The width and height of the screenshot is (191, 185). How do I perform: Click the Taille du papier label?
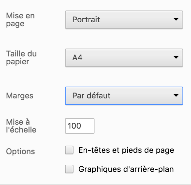click(21, 58)
